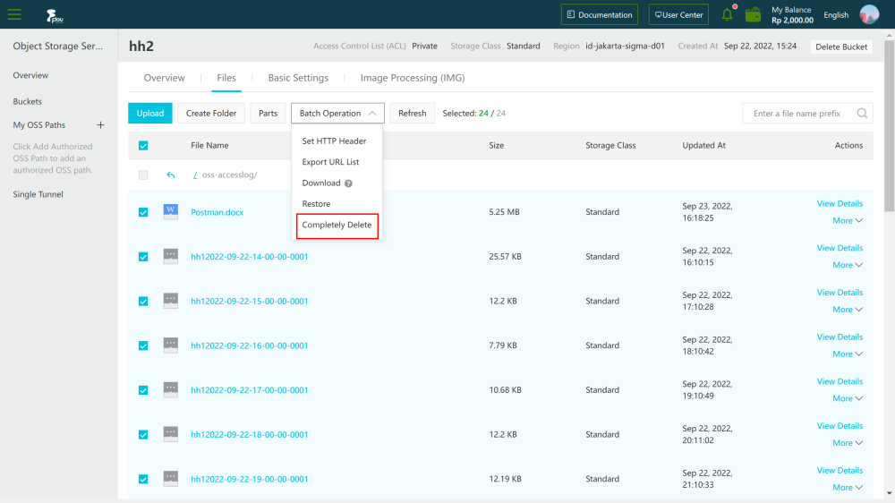This screenshot has width=895, height=503.
Task: Expand More for hh12022-09-22-19-00-00-0001
Action: (847, 488)
